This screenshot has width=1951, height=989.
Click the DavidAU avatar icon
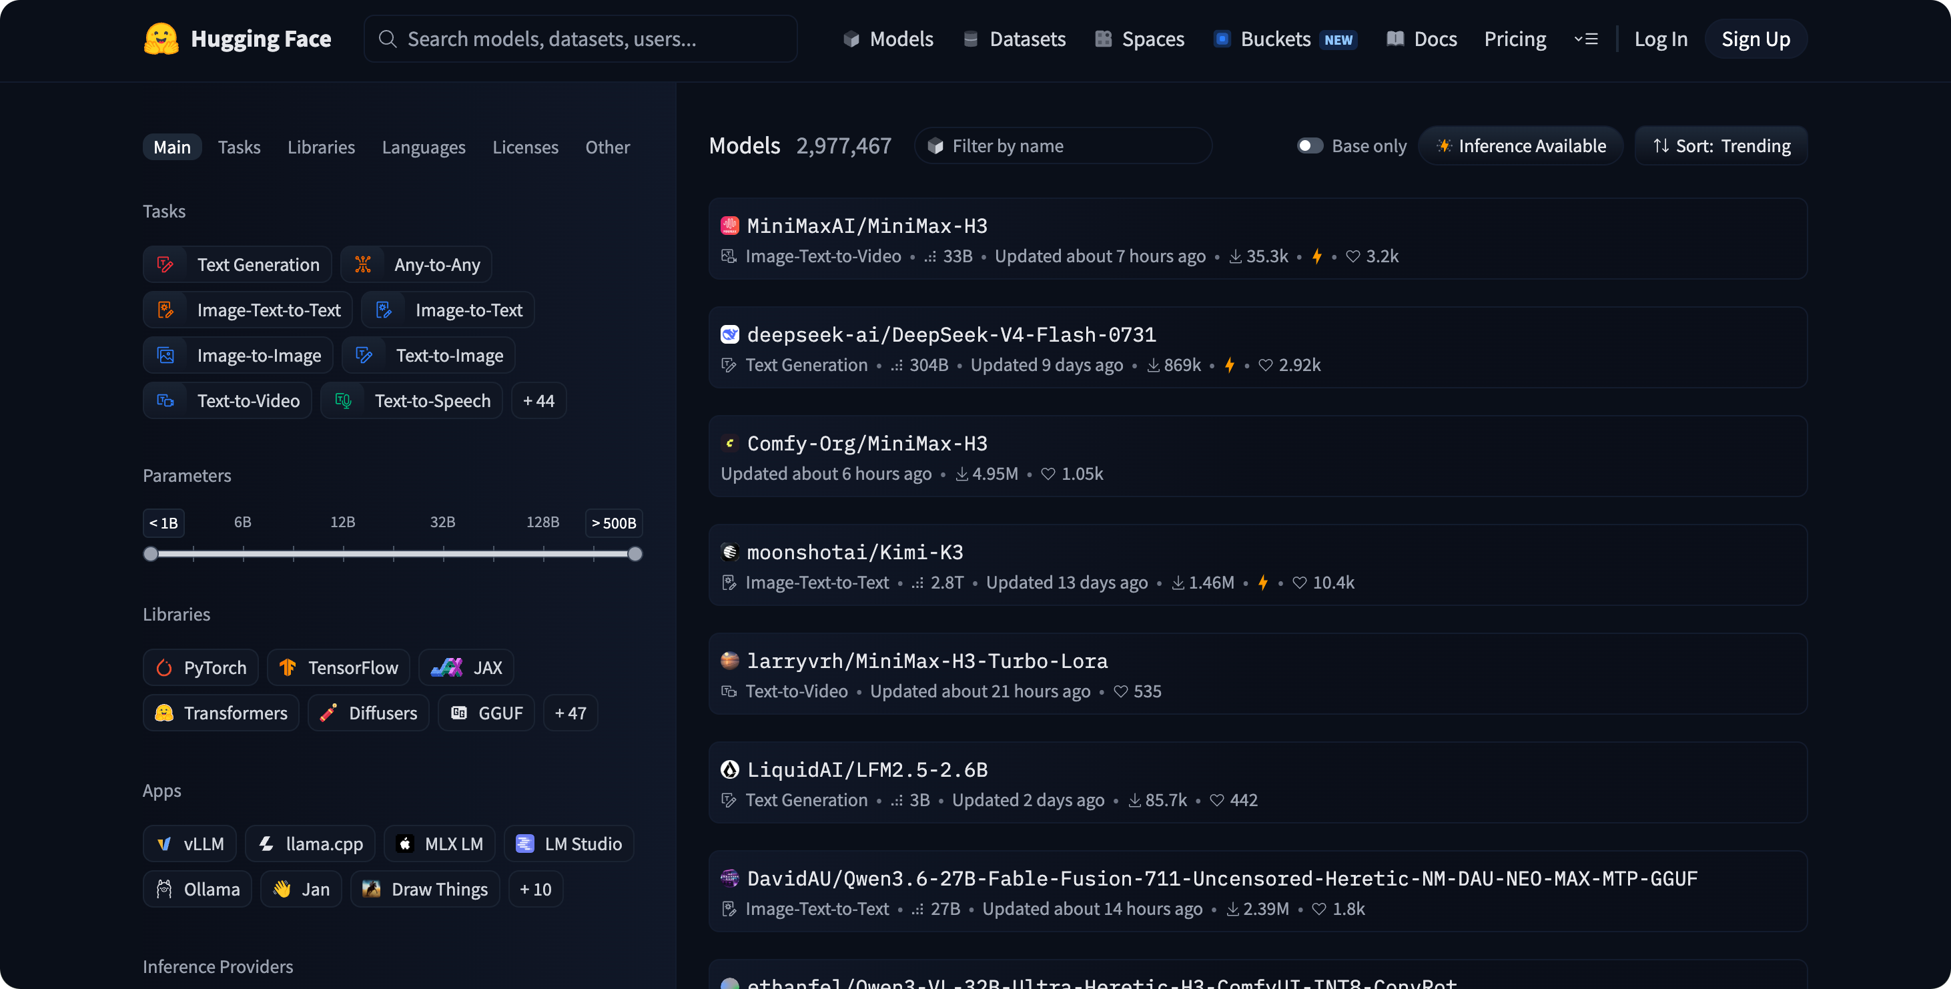pyautogui.click(x=729, y=878)
